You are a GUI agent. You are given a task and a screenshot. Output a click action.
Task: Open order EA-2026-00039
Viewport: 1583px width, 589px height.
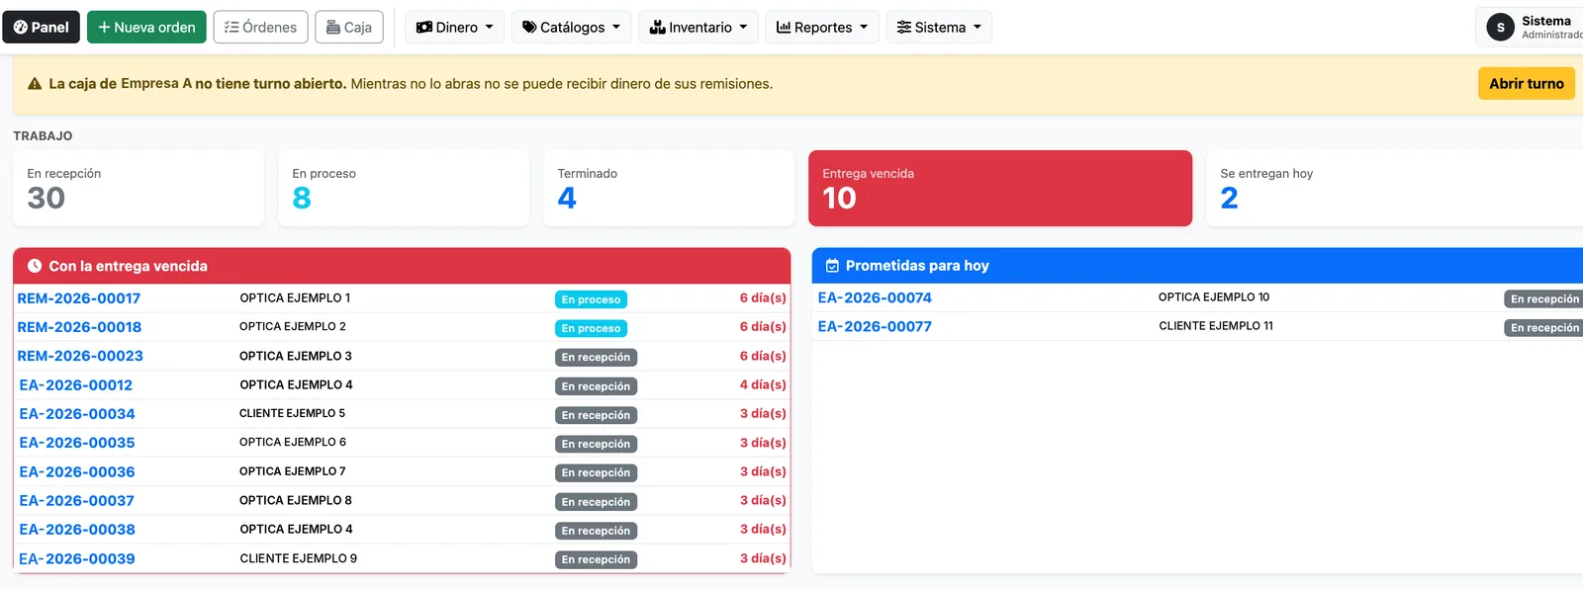pyautogui.click(x=77, y=559)
